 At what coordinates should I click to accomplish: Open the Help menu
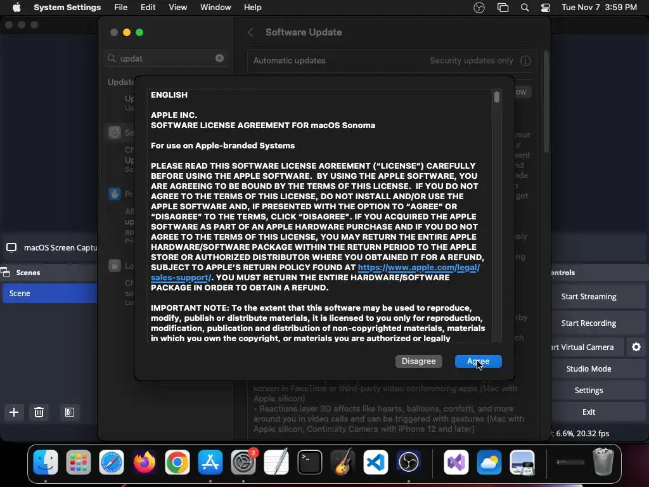tap(252, 8)
